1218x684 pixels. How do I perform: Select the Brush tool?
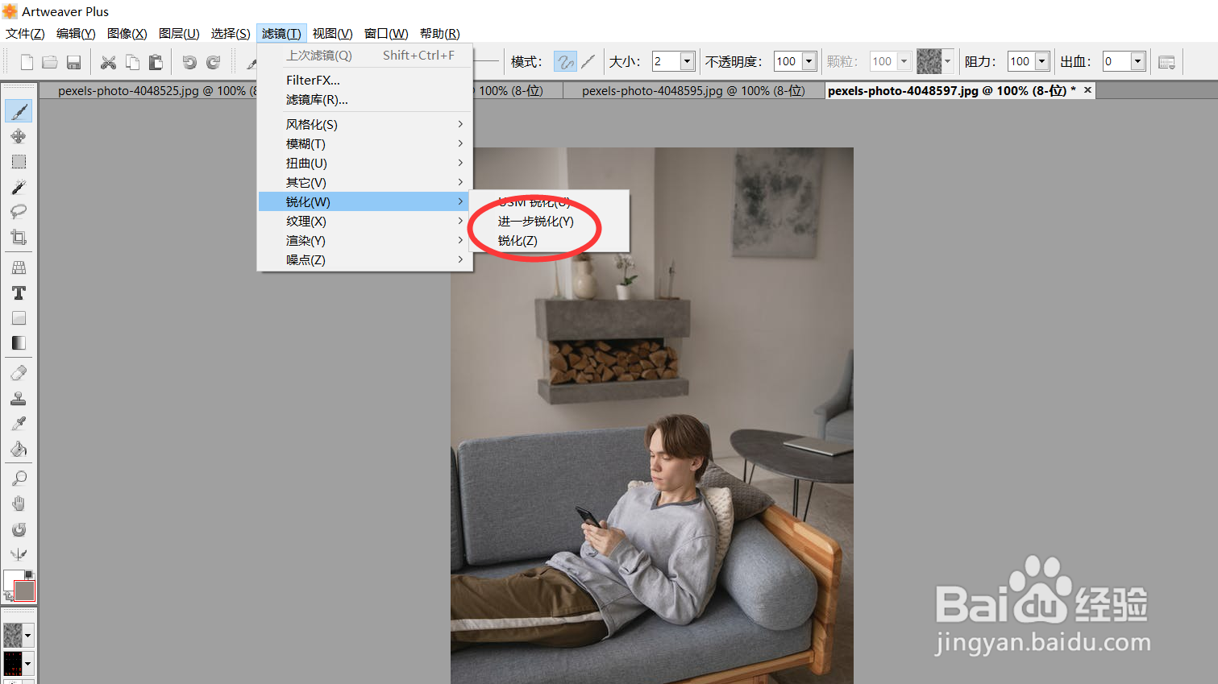pyautogui.click(x=18, y=110)
